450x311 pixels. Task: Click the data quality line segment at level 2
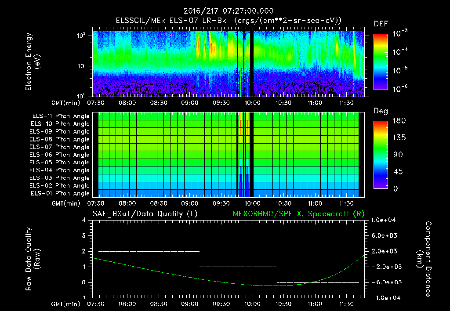click(149, 251)
